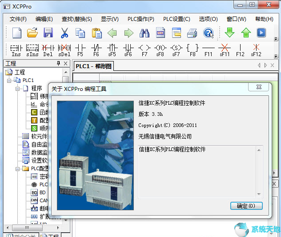281x237 pixels.
Task: Open the 显示(V) menu
Action: [x=110, y=19]
